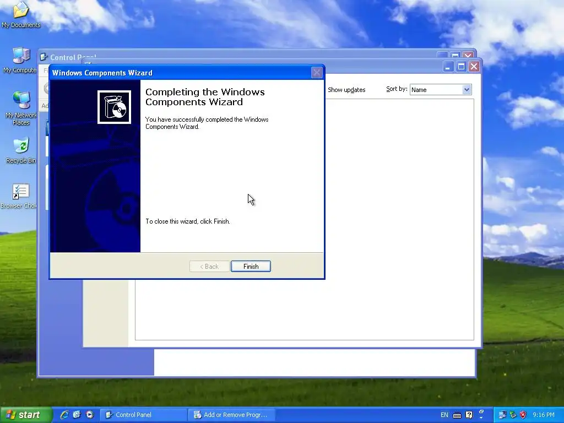Click the 9:16 PM taskbar clock
The height and width of the screenshot is (423, 564).
coord(543,415)
